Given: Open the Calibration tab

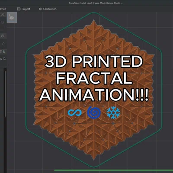Looking at the screenshot, I should 48,9.
